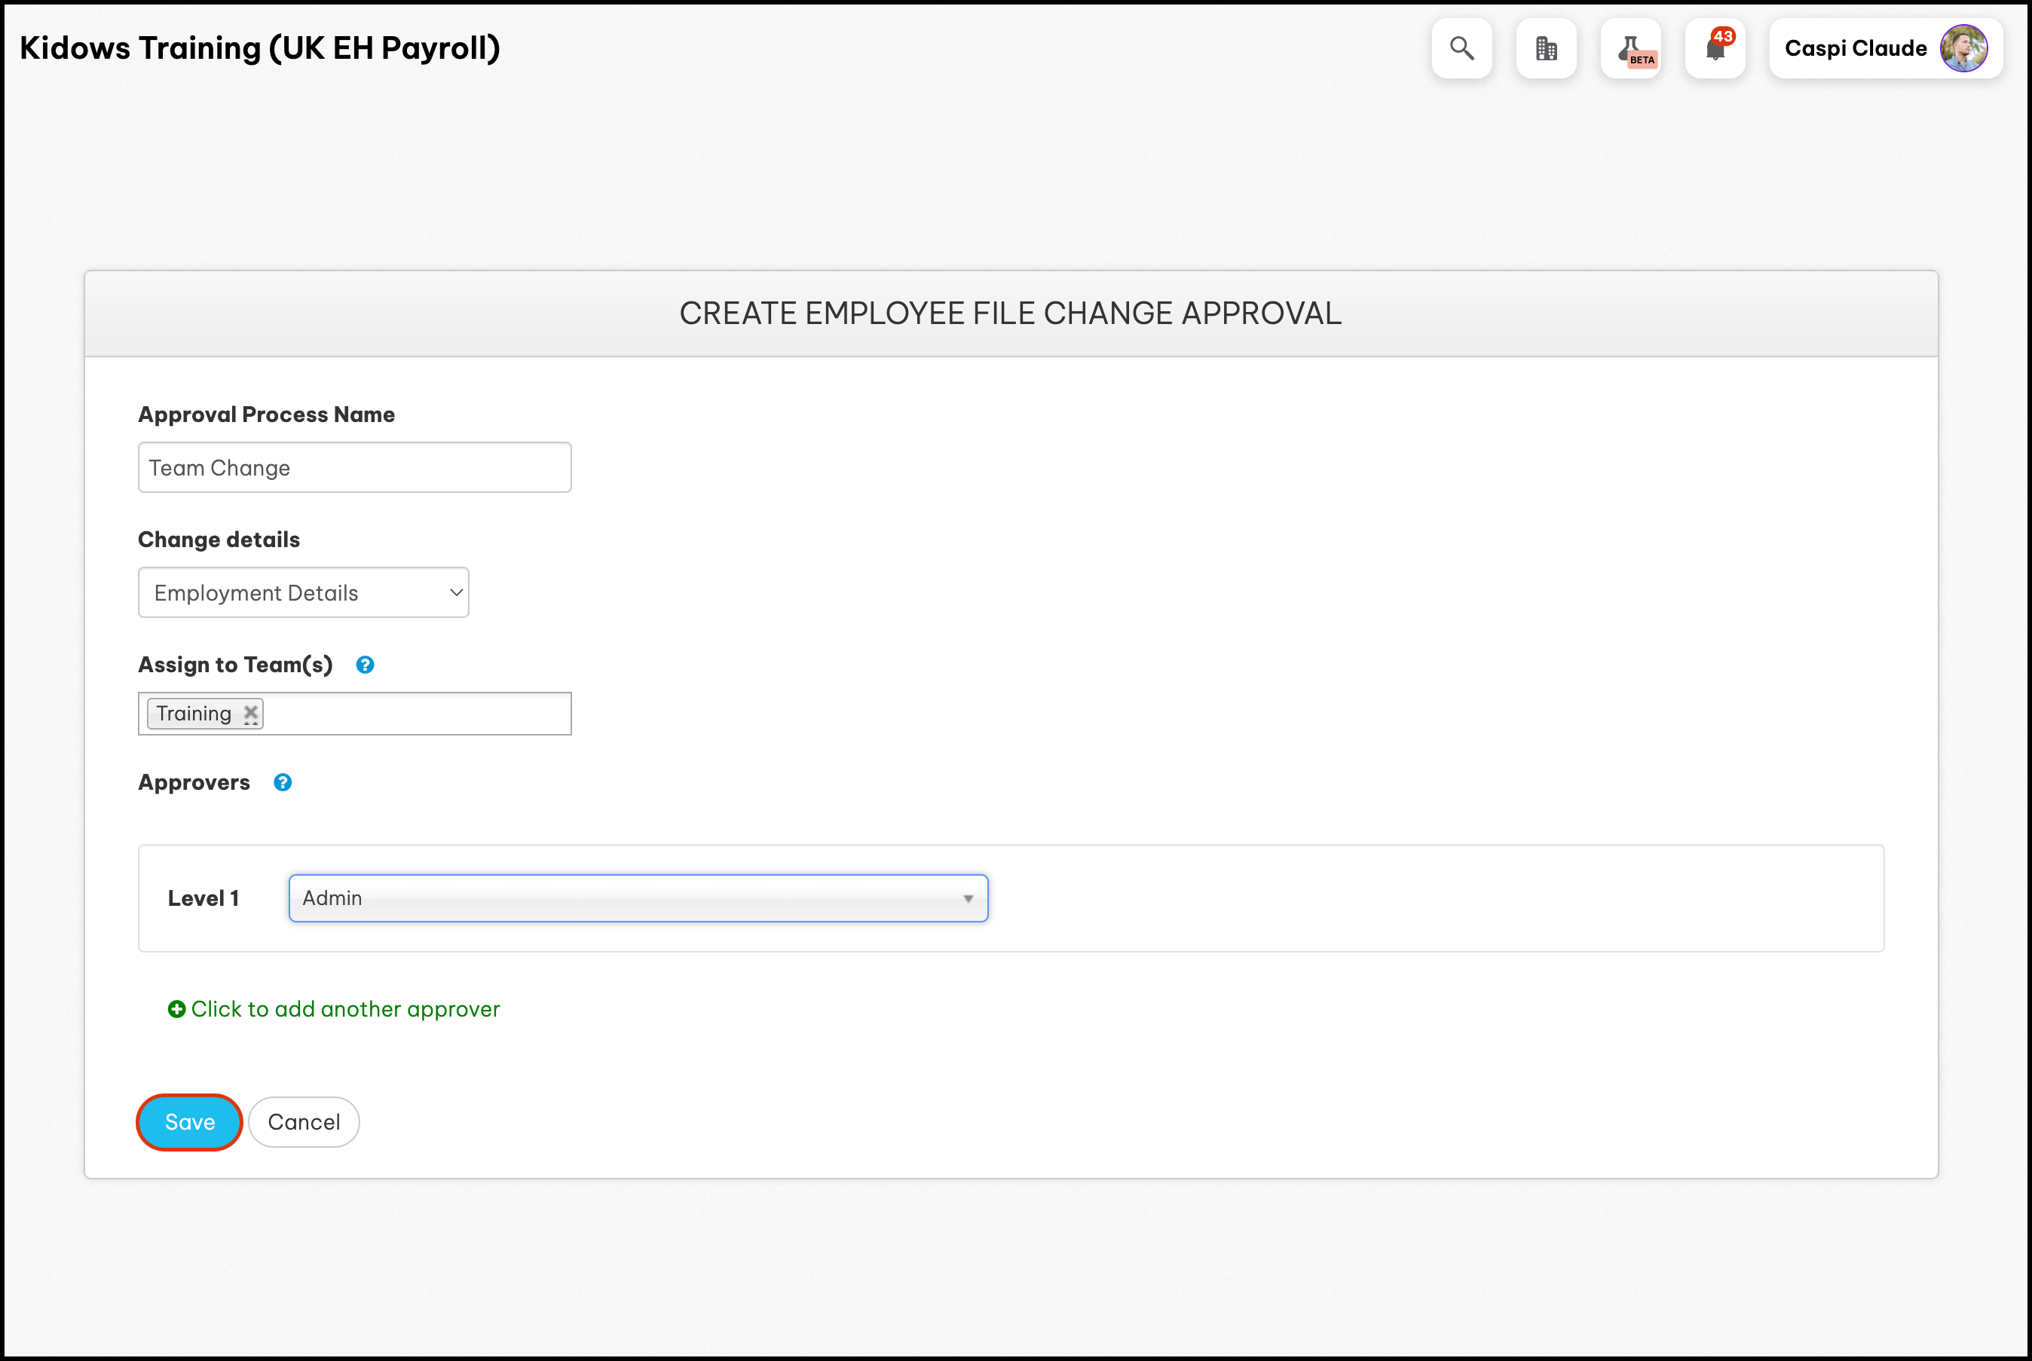
Task: Expand the Level 1 Admin dropdown
Action: point(638,898)
